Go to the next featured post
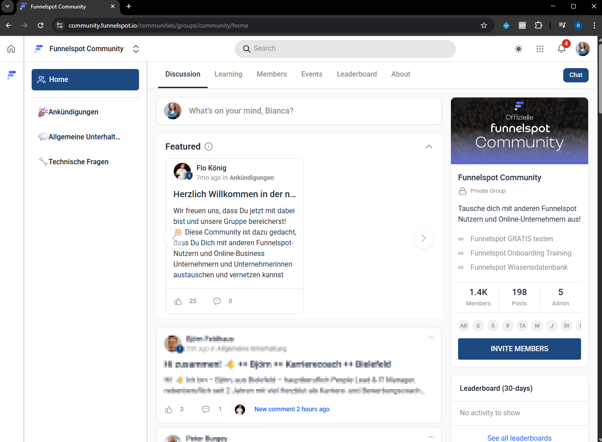602x442 pixels. [424, 238]
